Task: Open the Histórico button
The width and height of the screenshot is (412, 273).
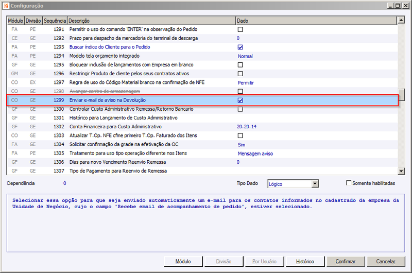Action: pyautogui.click(x=305, y=262)
